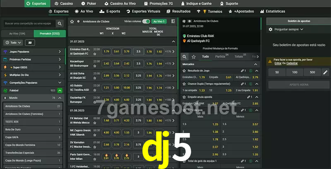
Task: Click the competition search input field
Action: [28, 24]
